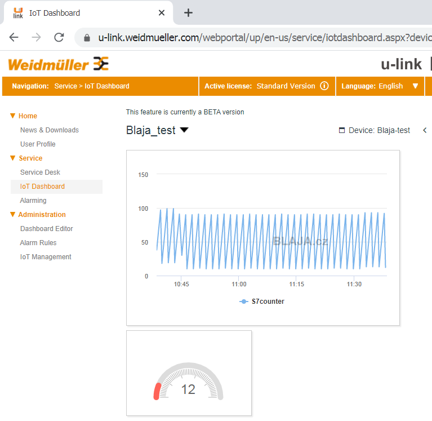This screenshot has height=421, width=432.
Task: Click the Weidmüller logo
Action: coord(59,64)
